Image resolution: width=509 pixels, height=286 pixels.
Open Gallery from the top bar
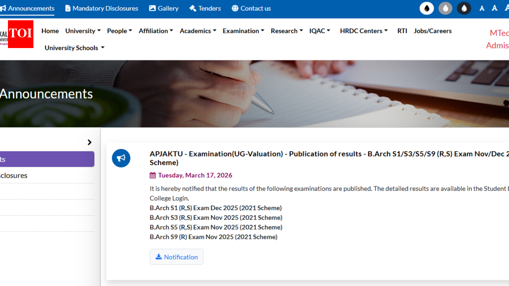[163, 8]
